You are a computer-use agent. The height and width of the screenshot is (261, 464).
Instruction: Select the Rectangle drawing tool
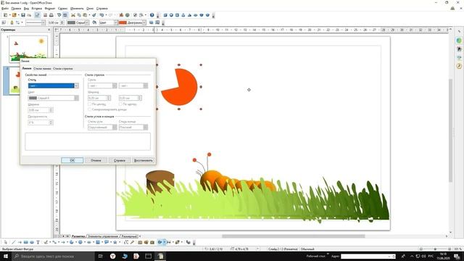[26, 242]
